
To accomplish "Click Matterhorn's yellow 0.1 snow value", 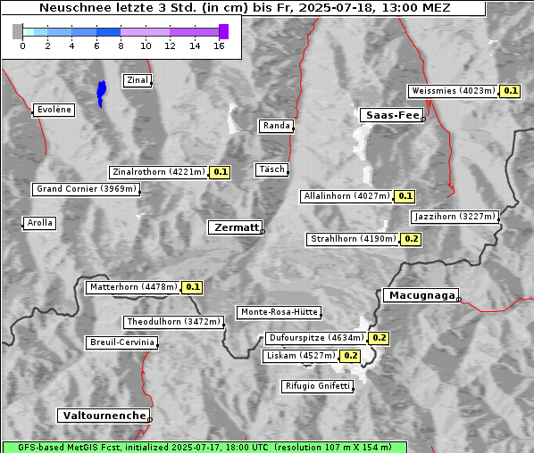I will coord(192,287).
